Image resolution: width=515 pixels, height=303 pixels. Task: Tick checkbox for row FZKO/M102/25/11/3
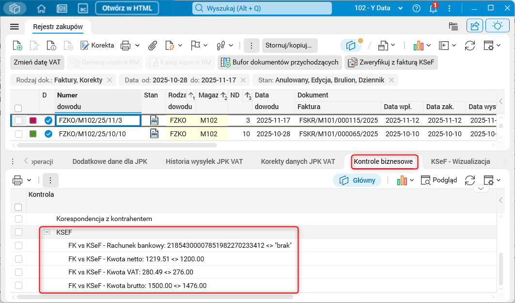pyautogui.click(x=18, y=120)
